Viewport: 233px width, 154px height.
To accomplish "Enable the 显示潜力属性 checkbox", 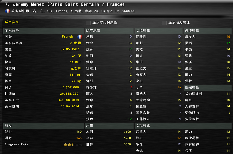I will [164, 23].
